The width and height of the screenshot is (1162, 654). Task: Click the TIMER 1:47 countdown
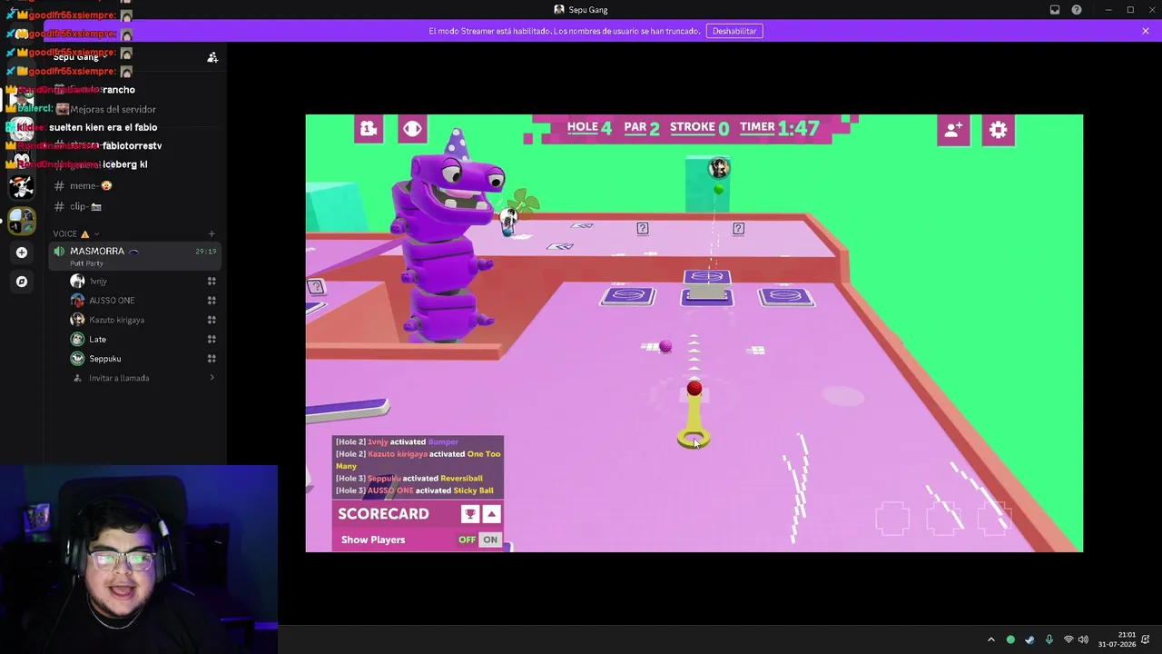click(x=780, y=128)
